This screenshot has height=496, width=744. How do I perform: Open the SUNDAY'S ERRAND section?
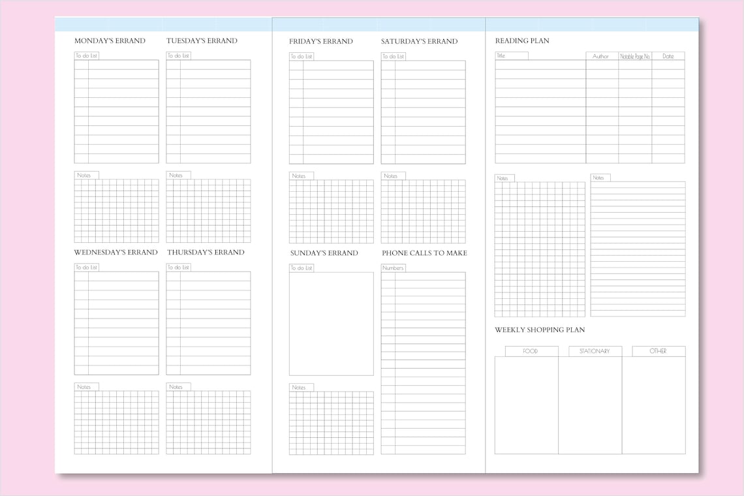coord(323,253)
